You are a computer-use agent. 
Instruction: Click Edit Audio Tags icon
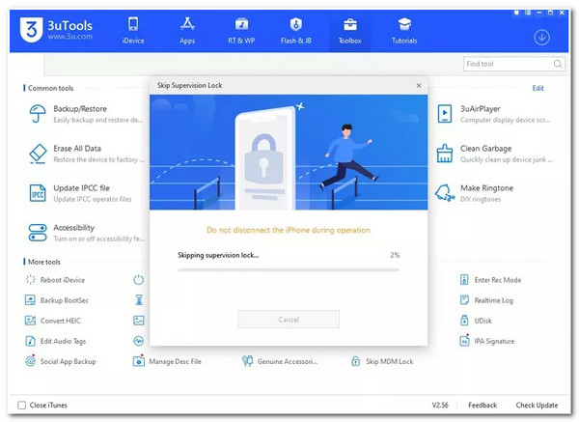[30, 341]
